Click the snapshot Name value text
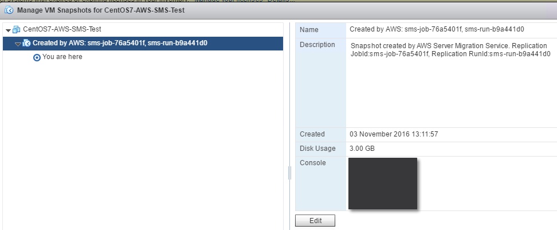The height and width of the screenshot is (230, 557). click(x=437, y=29)
